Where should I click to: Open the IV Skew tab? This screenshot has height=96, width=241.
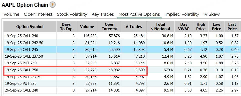[x=211, y=14]
